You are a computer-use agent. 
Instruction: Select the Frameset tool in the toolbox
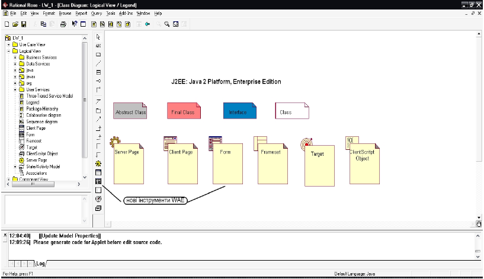point(98,190)
